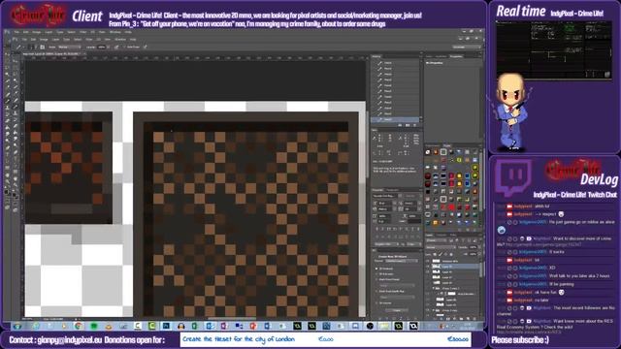Open the Opacity slider arrow in options bar
Image resolution: width=621 pixels, height=349 pixels.
coord(108,47)
